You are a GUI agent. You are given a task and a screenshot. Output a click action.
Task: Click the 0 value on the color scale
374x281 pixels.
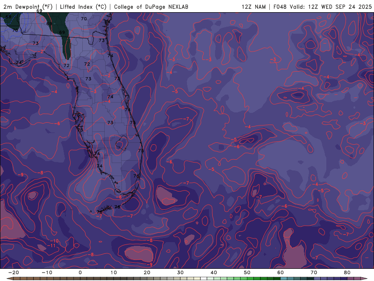click(x=80, y=273)
